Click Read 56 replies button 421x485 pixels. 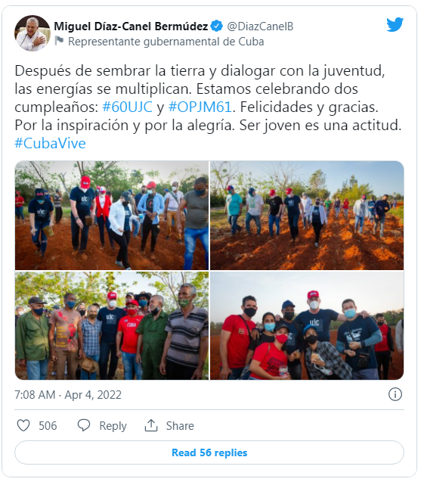tap(209, 452)
